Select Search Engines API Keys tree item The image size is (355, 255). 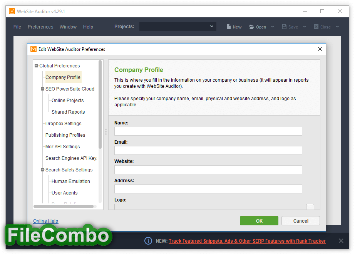click(71, 158)
